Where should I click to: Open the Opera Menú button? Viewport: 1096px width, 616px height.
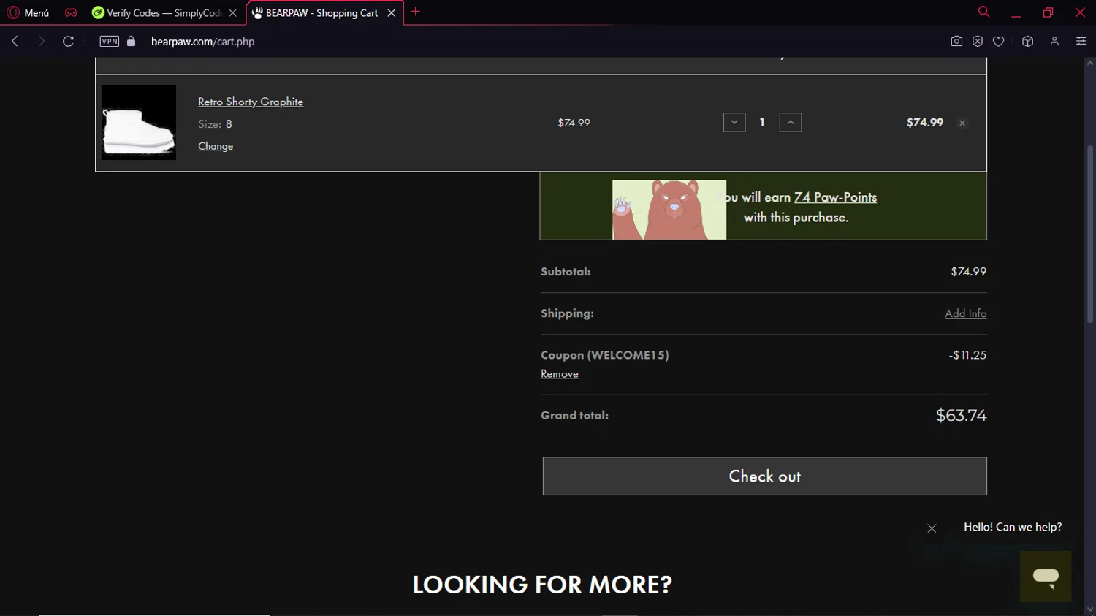click(28, 12)
